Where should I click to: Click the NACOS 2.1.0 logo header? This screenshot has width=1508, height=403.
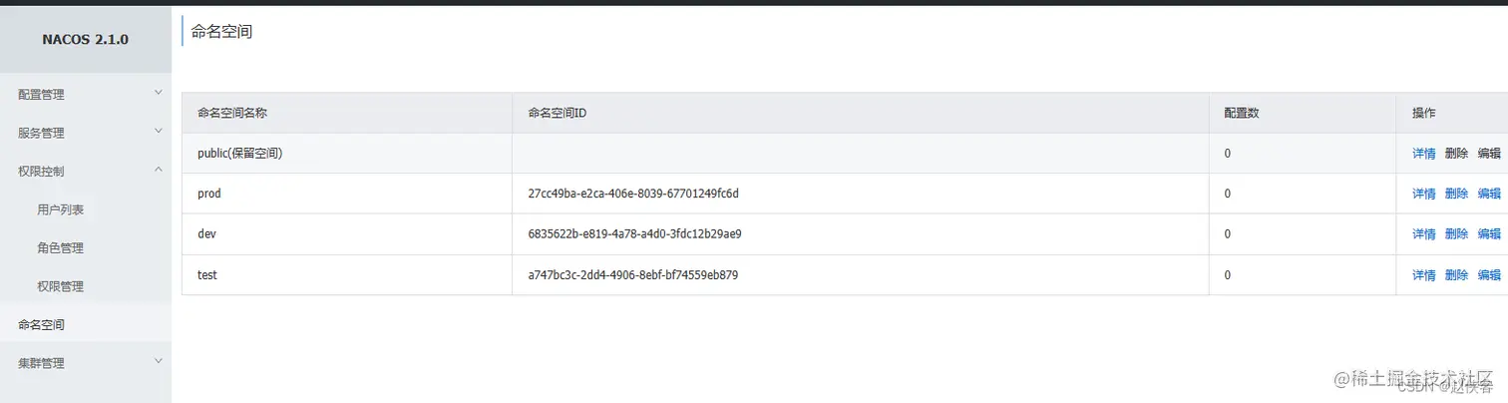pyautogui.click(x=85, y=40)
